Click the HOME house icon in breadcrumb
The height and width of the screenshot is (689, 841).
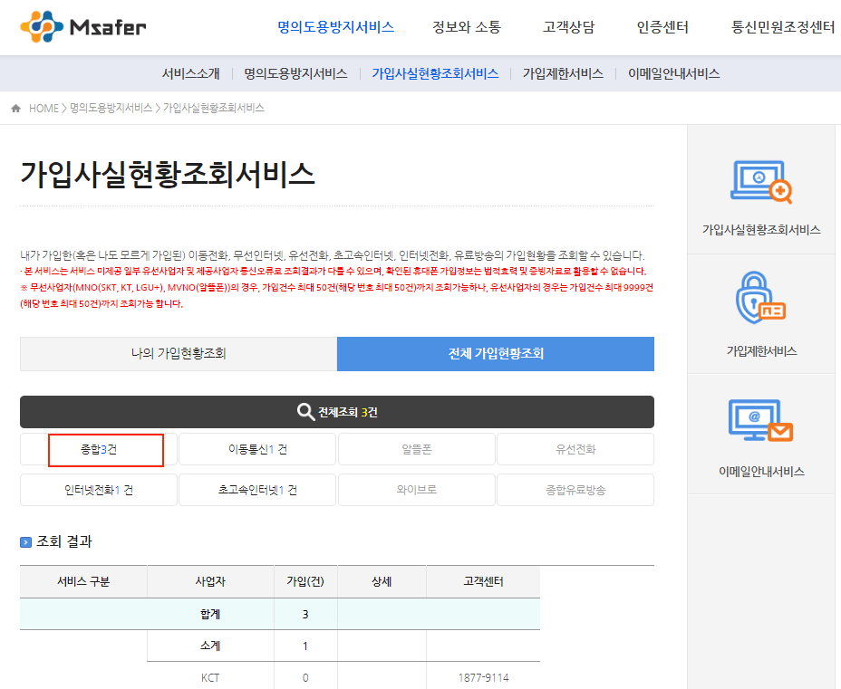tap(14, 106)
